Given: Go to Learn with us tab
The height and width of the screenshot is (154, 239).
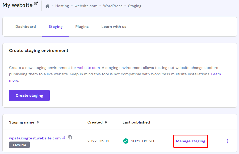Looking at the screenshot, I should click(x=114, y=27).
